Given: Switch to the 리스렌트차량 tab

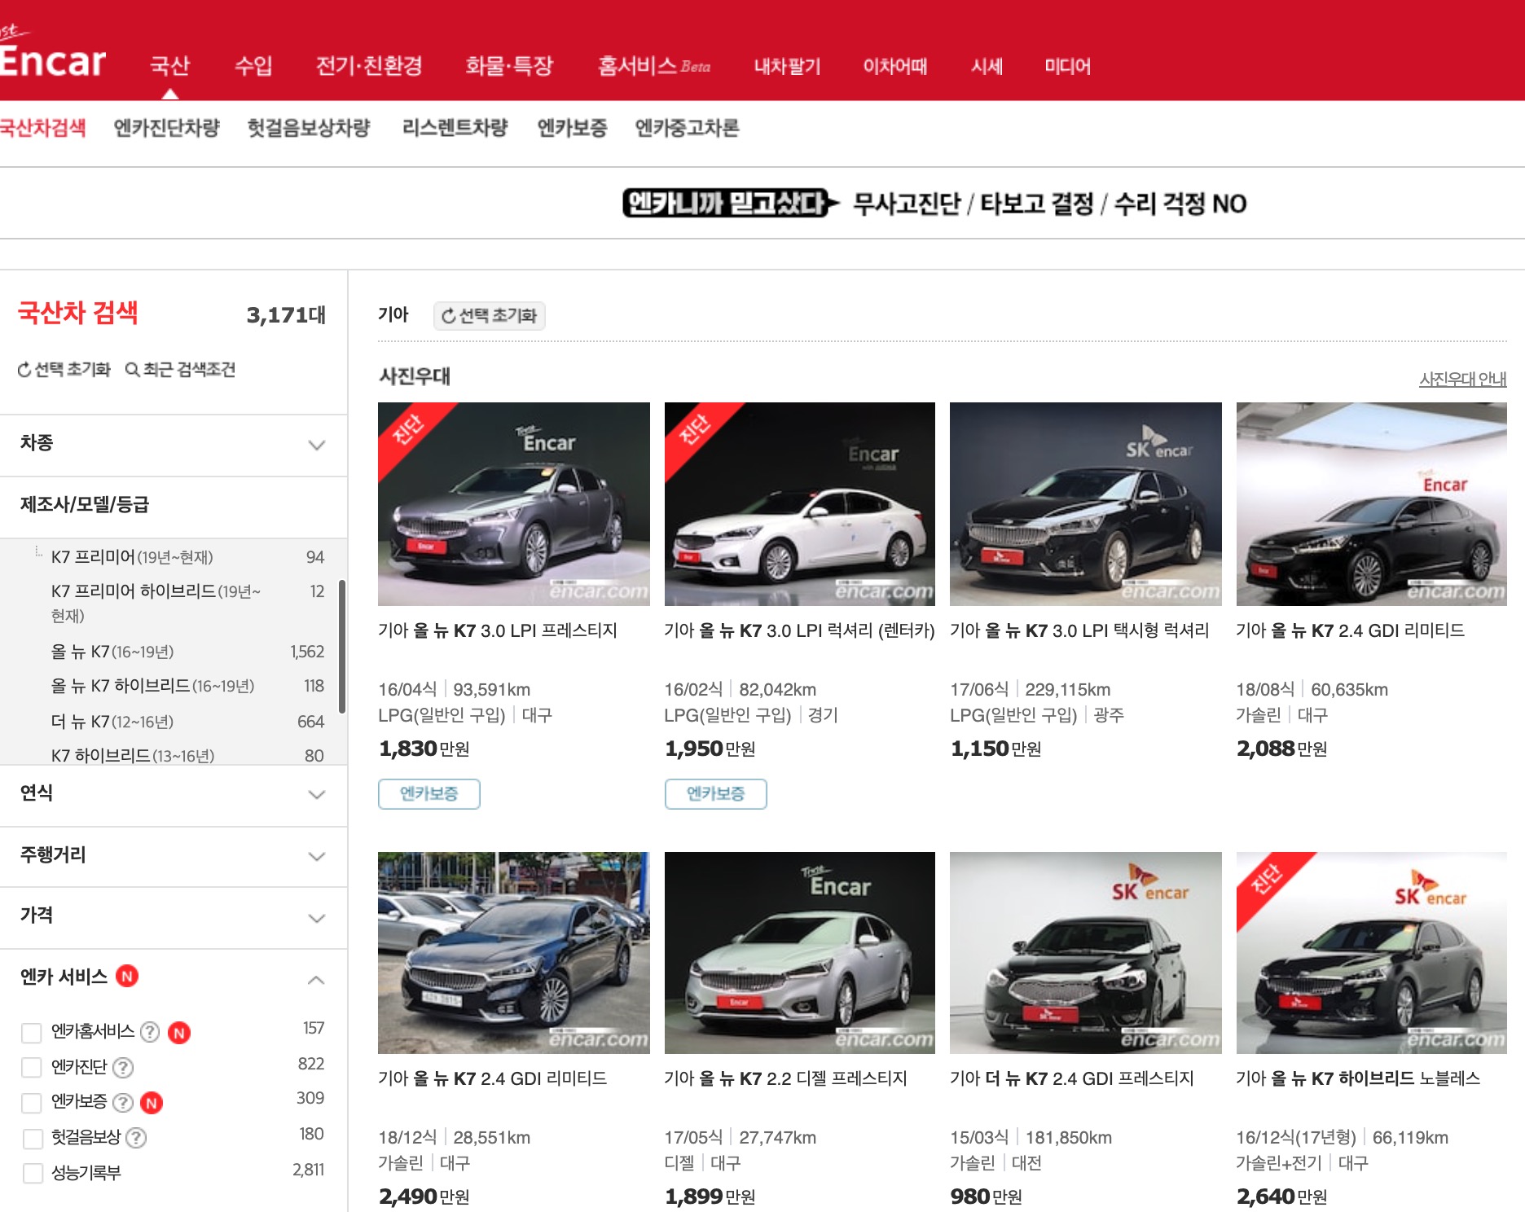Looking at the screenshot, I should [x=455, y=128].
